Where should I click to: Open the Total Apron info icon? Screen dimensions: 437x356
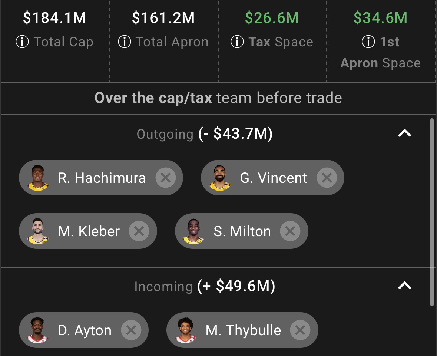click(125, 42)
